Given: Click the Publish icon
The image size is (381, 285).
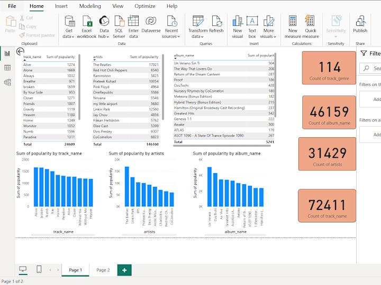Looking at the screenshot, I should pos(360,21).
